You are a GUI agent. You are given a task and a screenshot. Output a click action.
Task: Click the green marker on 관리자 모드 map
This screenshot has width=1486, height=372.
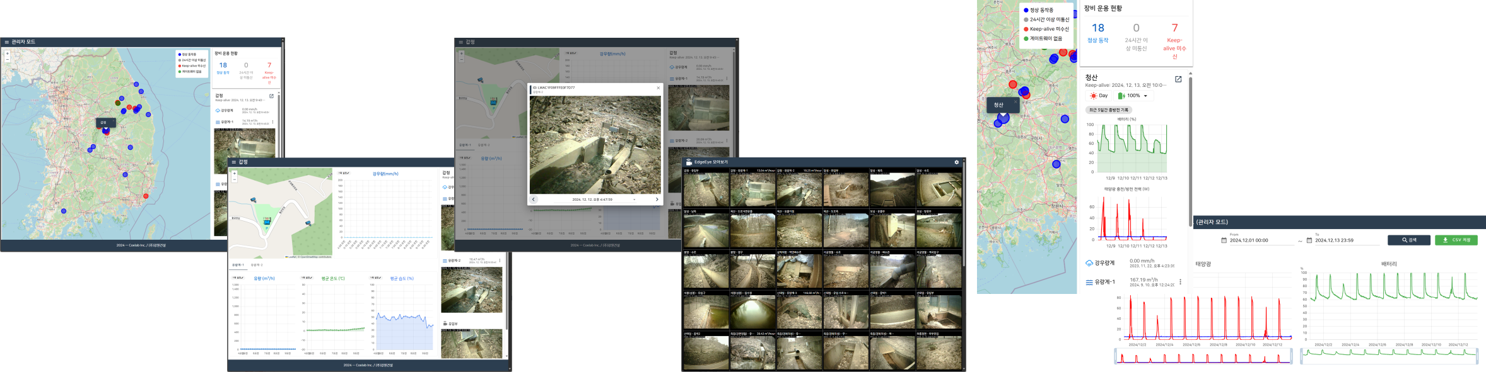click(118, 102)
